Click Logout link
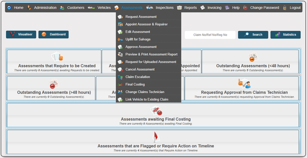The height and width of the screenshot is (158, 307). click(295, 8)
